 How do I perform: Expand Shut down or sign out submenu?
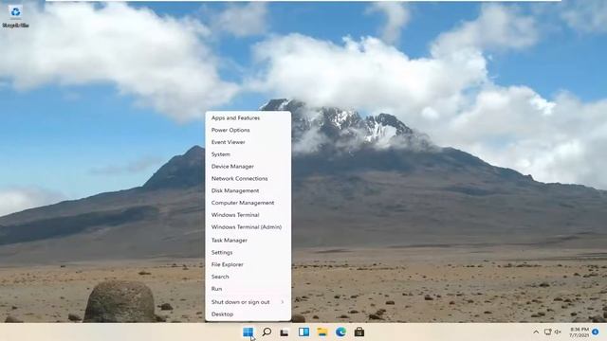(248, 302)
